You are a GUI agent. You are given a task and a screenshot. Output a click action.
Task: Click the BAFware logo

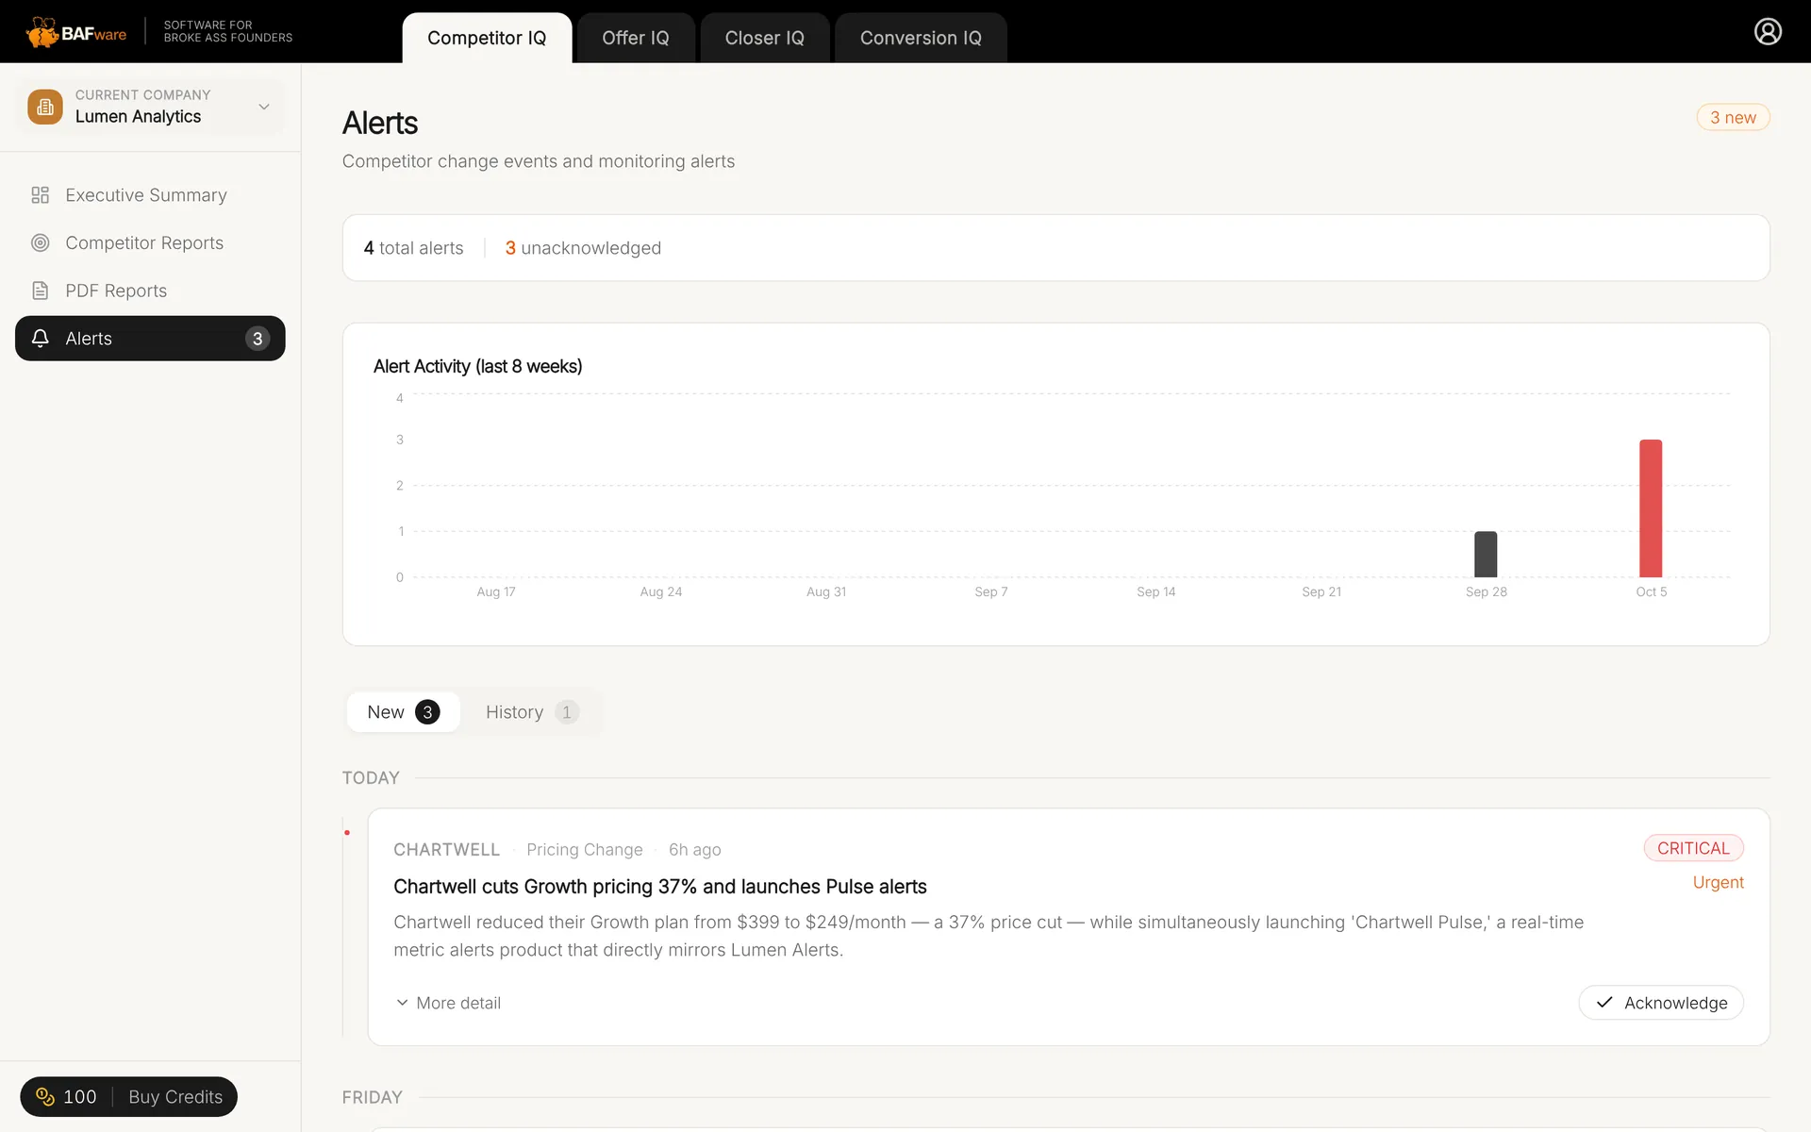pos(76,32)
